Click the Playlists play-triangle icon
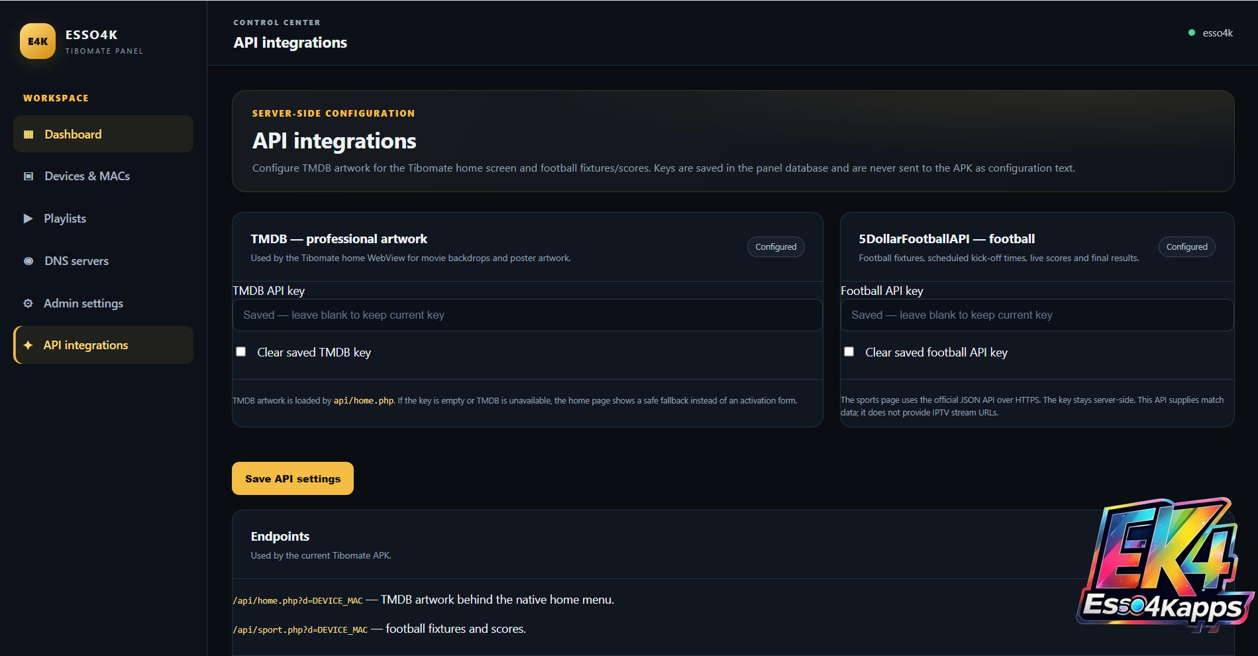Image resolution: width=1258 pixels, height=656 pixels. tap(28, 219)
